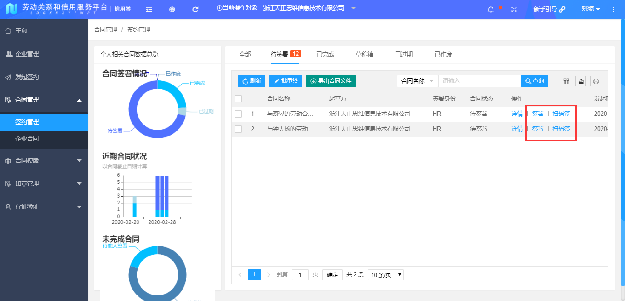Open the 合同名称 search filter dropdown

417,81
